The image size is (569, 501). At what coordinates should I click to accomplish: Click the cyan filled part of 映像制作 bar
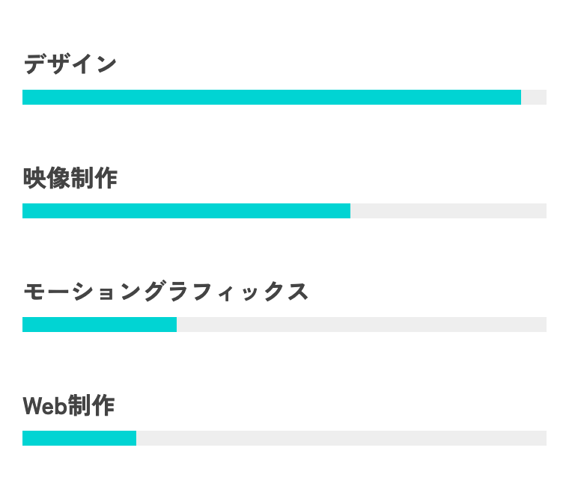pos(186,211)
